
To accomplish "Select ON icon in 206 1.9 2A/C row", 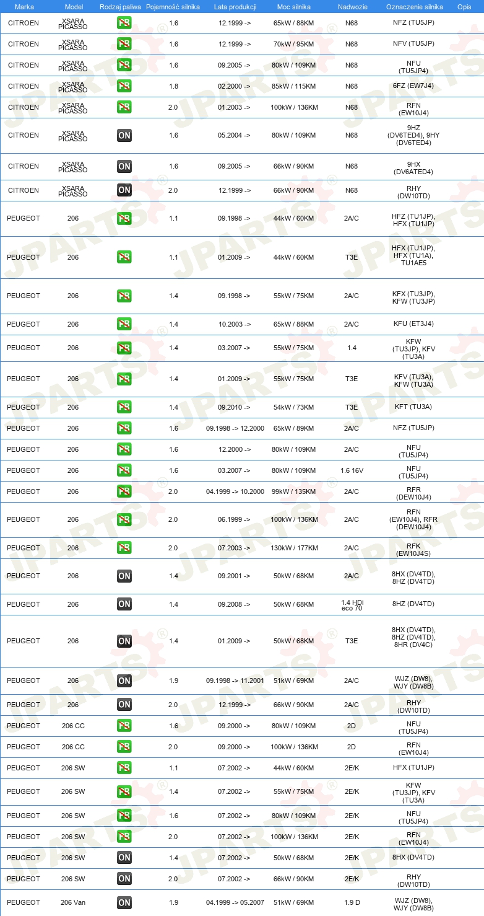I will coord(124,681).
